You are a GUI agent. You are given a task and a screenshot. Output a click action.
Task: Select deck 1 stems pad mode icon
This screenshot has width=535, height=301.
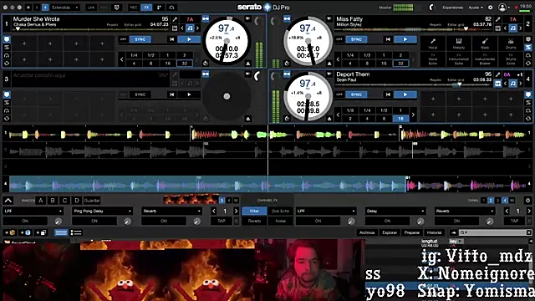pyautogui.click(x=7, y=48)
